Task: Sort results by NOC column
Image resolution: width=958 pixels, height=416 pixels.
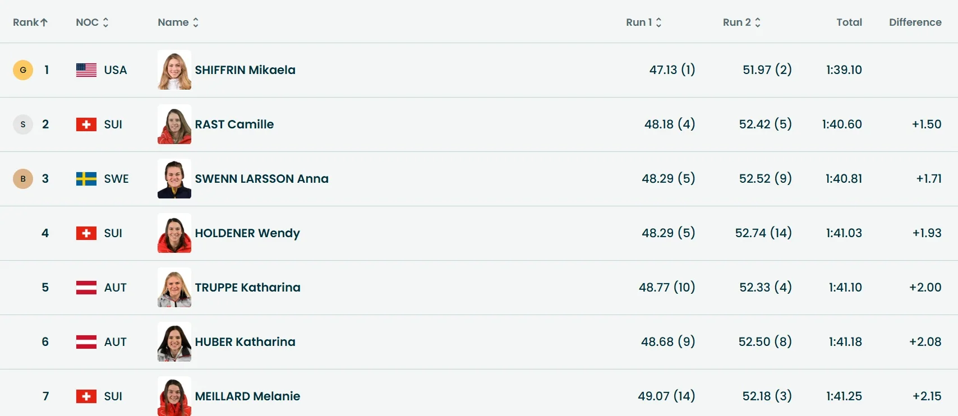Action: pos(92,22)
